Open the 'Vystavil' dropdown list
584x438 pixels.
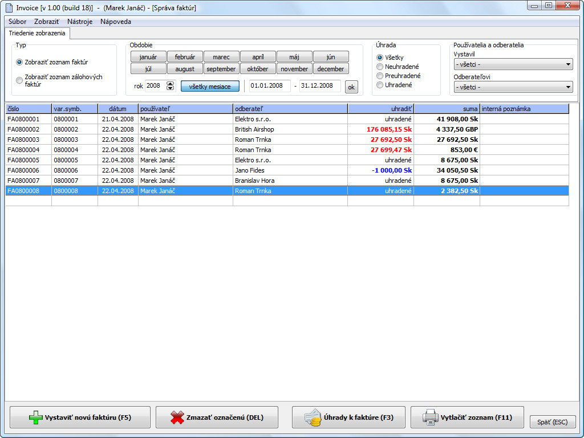tap(513, 64)
